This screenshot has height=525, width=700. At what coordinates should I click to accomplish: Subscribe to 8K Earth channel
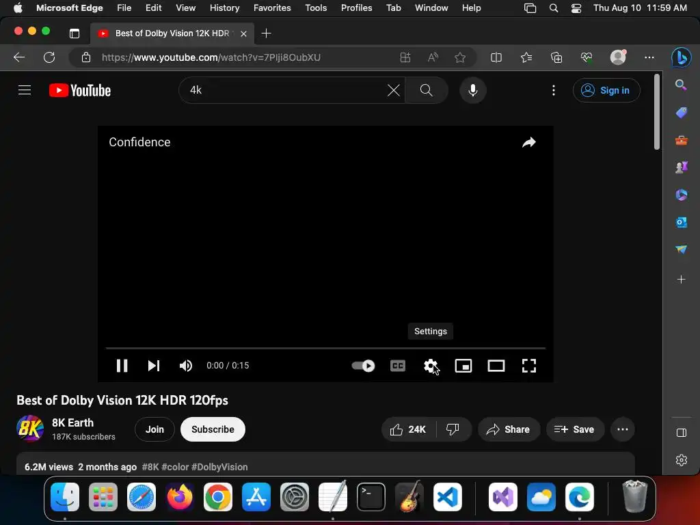[x=213, y=429]
